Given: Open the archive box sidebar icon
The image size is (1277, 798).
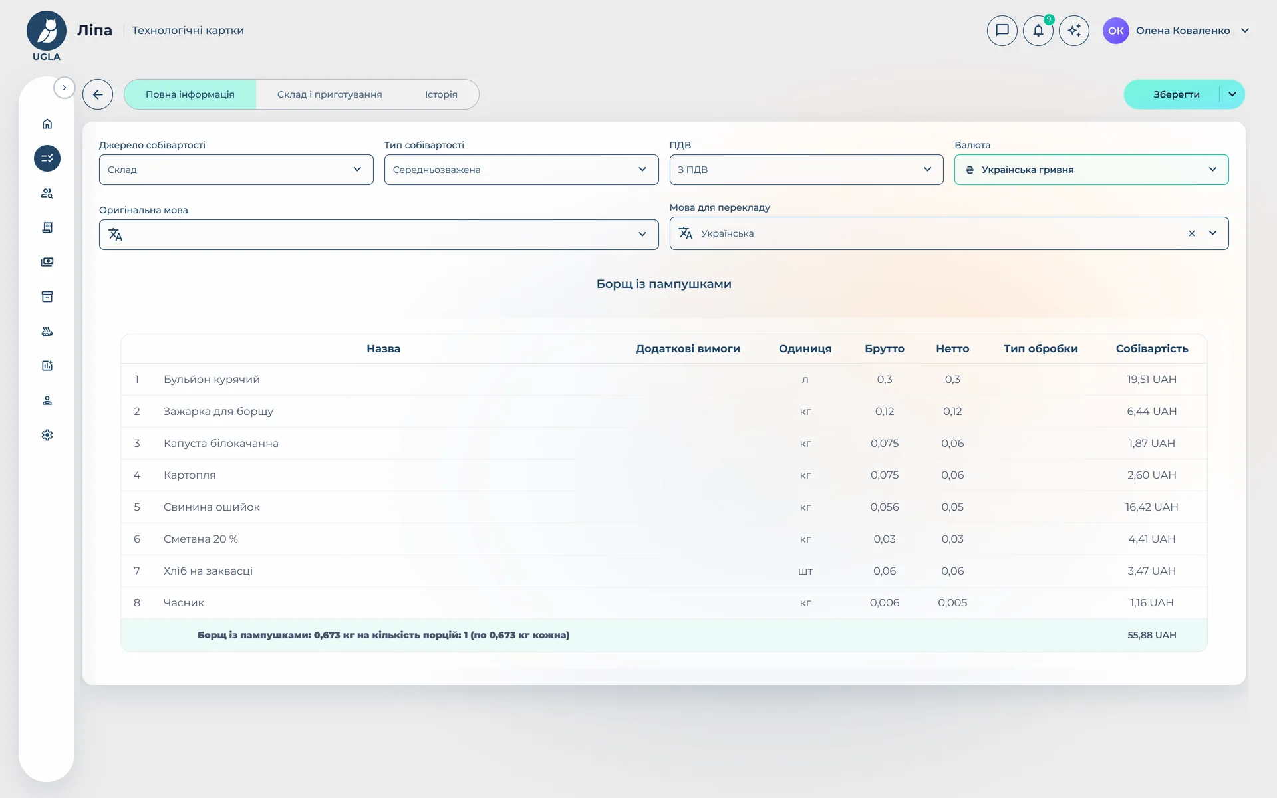Looking at the screenshot, I should (47, 297).
